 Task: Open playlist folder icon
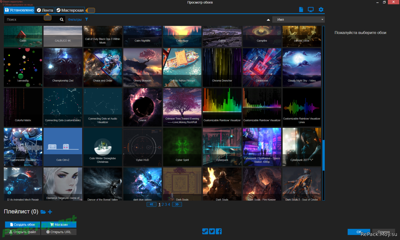(43, 212)
